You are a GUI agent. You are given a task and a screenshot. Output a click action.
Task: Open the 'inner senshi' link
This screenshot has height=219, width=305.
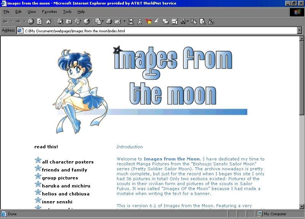pos(57,202)
